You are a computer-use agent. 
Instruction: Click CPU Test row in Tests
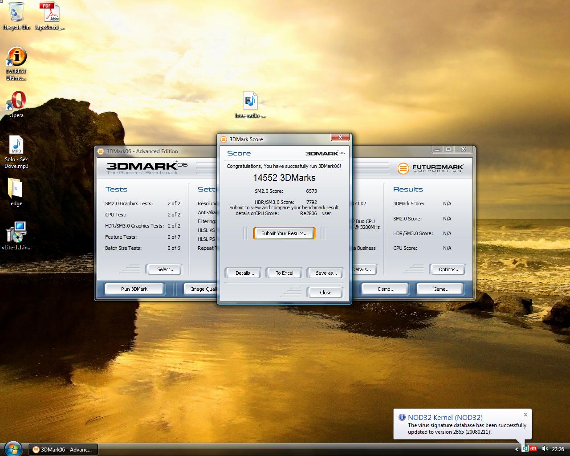click(142, 215)
